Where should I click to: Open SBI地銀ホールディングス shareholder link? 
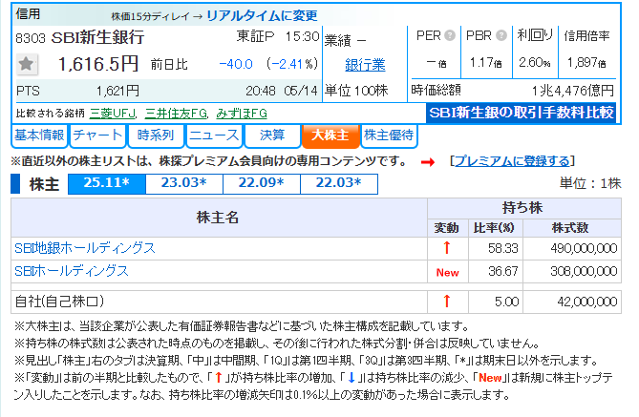click(85, 248)
